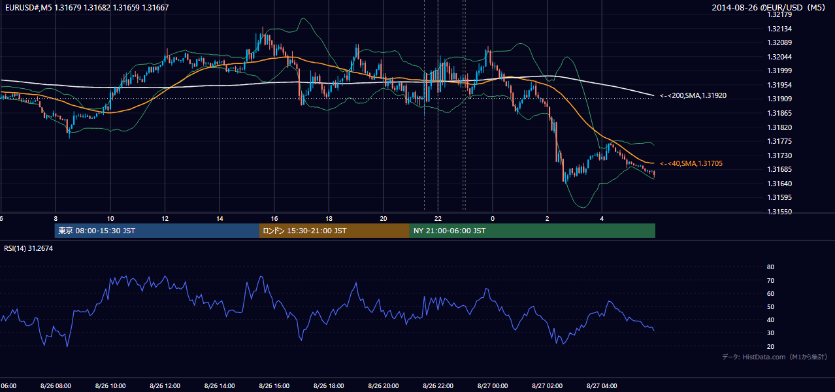Screen dimensions: 835x392
Task: Click the 1.31954 price axis label
Action: 779,85
